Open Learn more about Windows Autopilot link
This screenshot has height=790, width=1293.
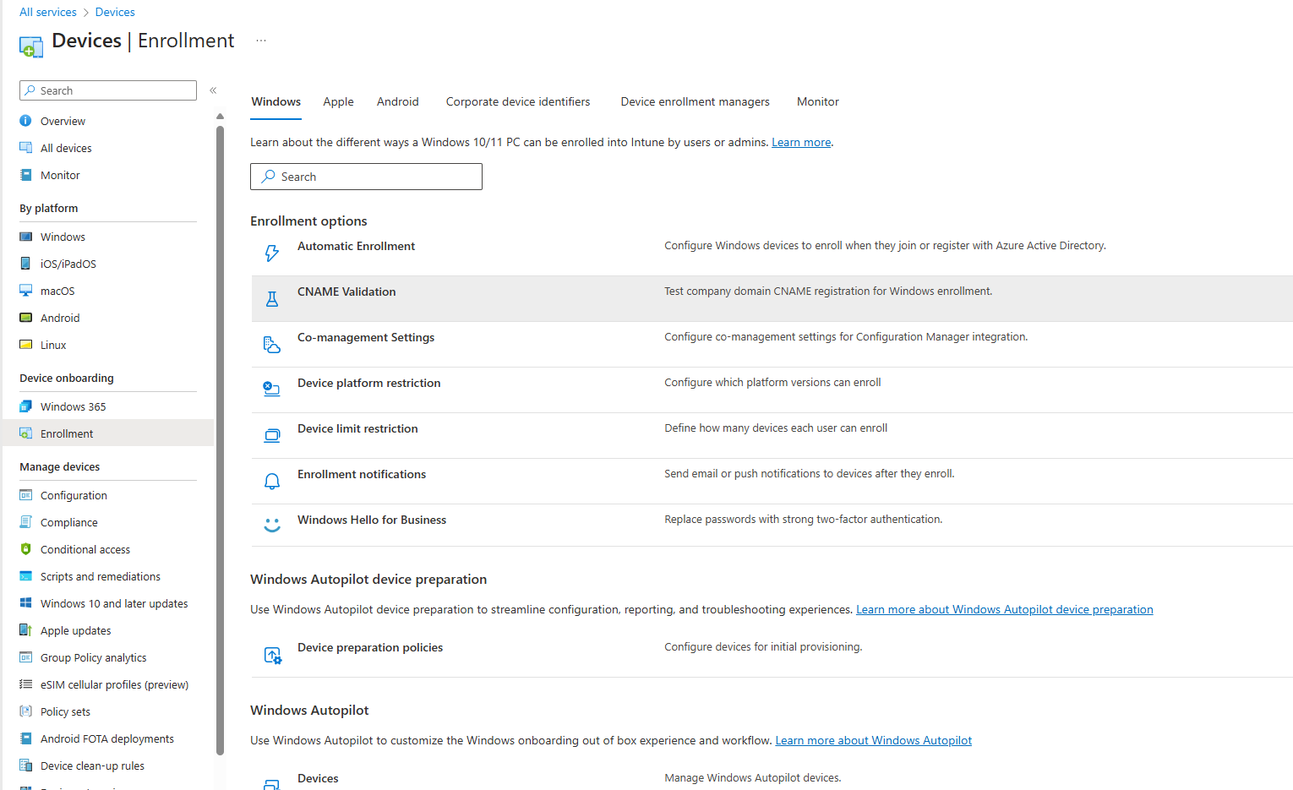(873, 740)
